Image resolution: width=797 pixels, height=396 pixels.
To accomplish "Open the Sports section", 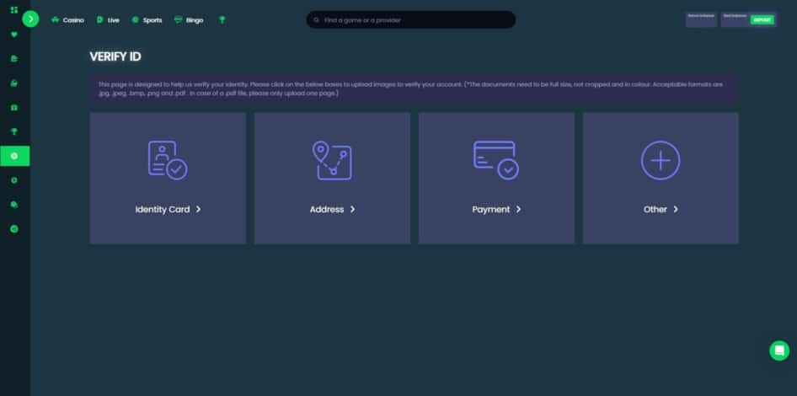I will (x=147, y=19).
